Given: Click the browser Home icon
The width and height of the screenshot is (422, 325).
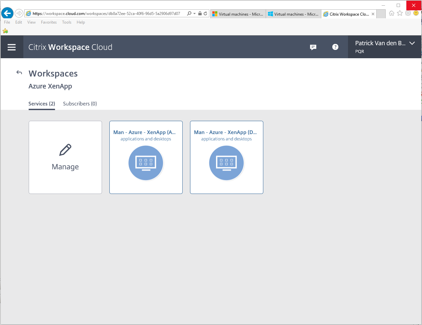Looking at the screenshot, I should pyautogui.click(x=392, y=13).
